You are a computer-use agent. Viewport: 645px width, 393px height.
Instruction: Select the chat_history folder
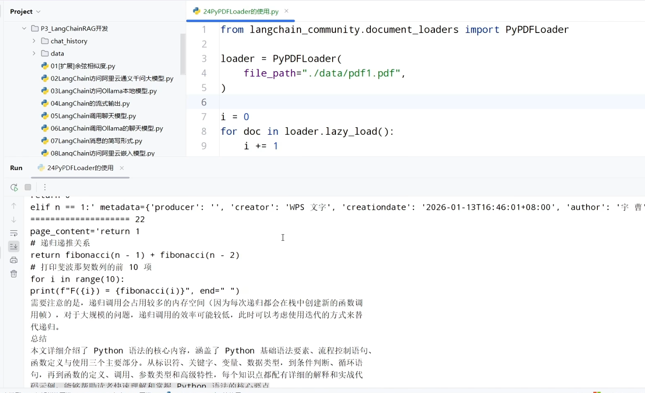pyautogui.click(x=69, y=41)
